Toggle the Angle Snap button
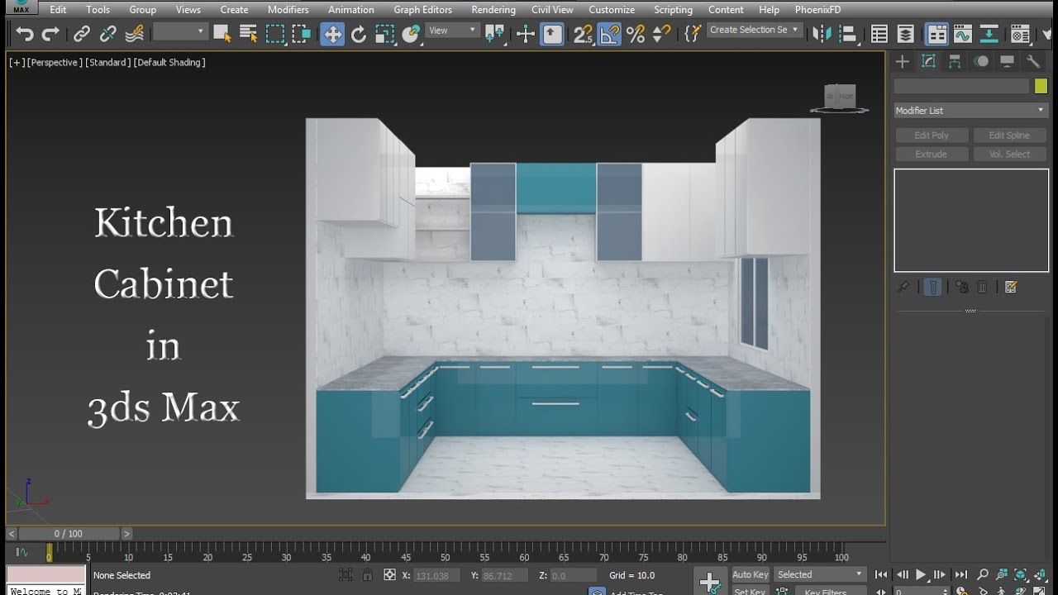Viewport: 1058px width, 595px height. tap(609, 34)
